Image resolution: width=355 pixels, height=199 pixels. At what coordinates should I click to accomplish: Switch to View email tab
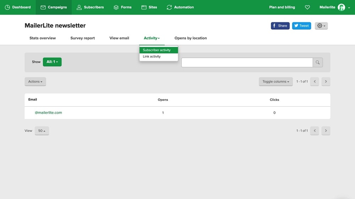pyautogui.click(x=119, y=38)
